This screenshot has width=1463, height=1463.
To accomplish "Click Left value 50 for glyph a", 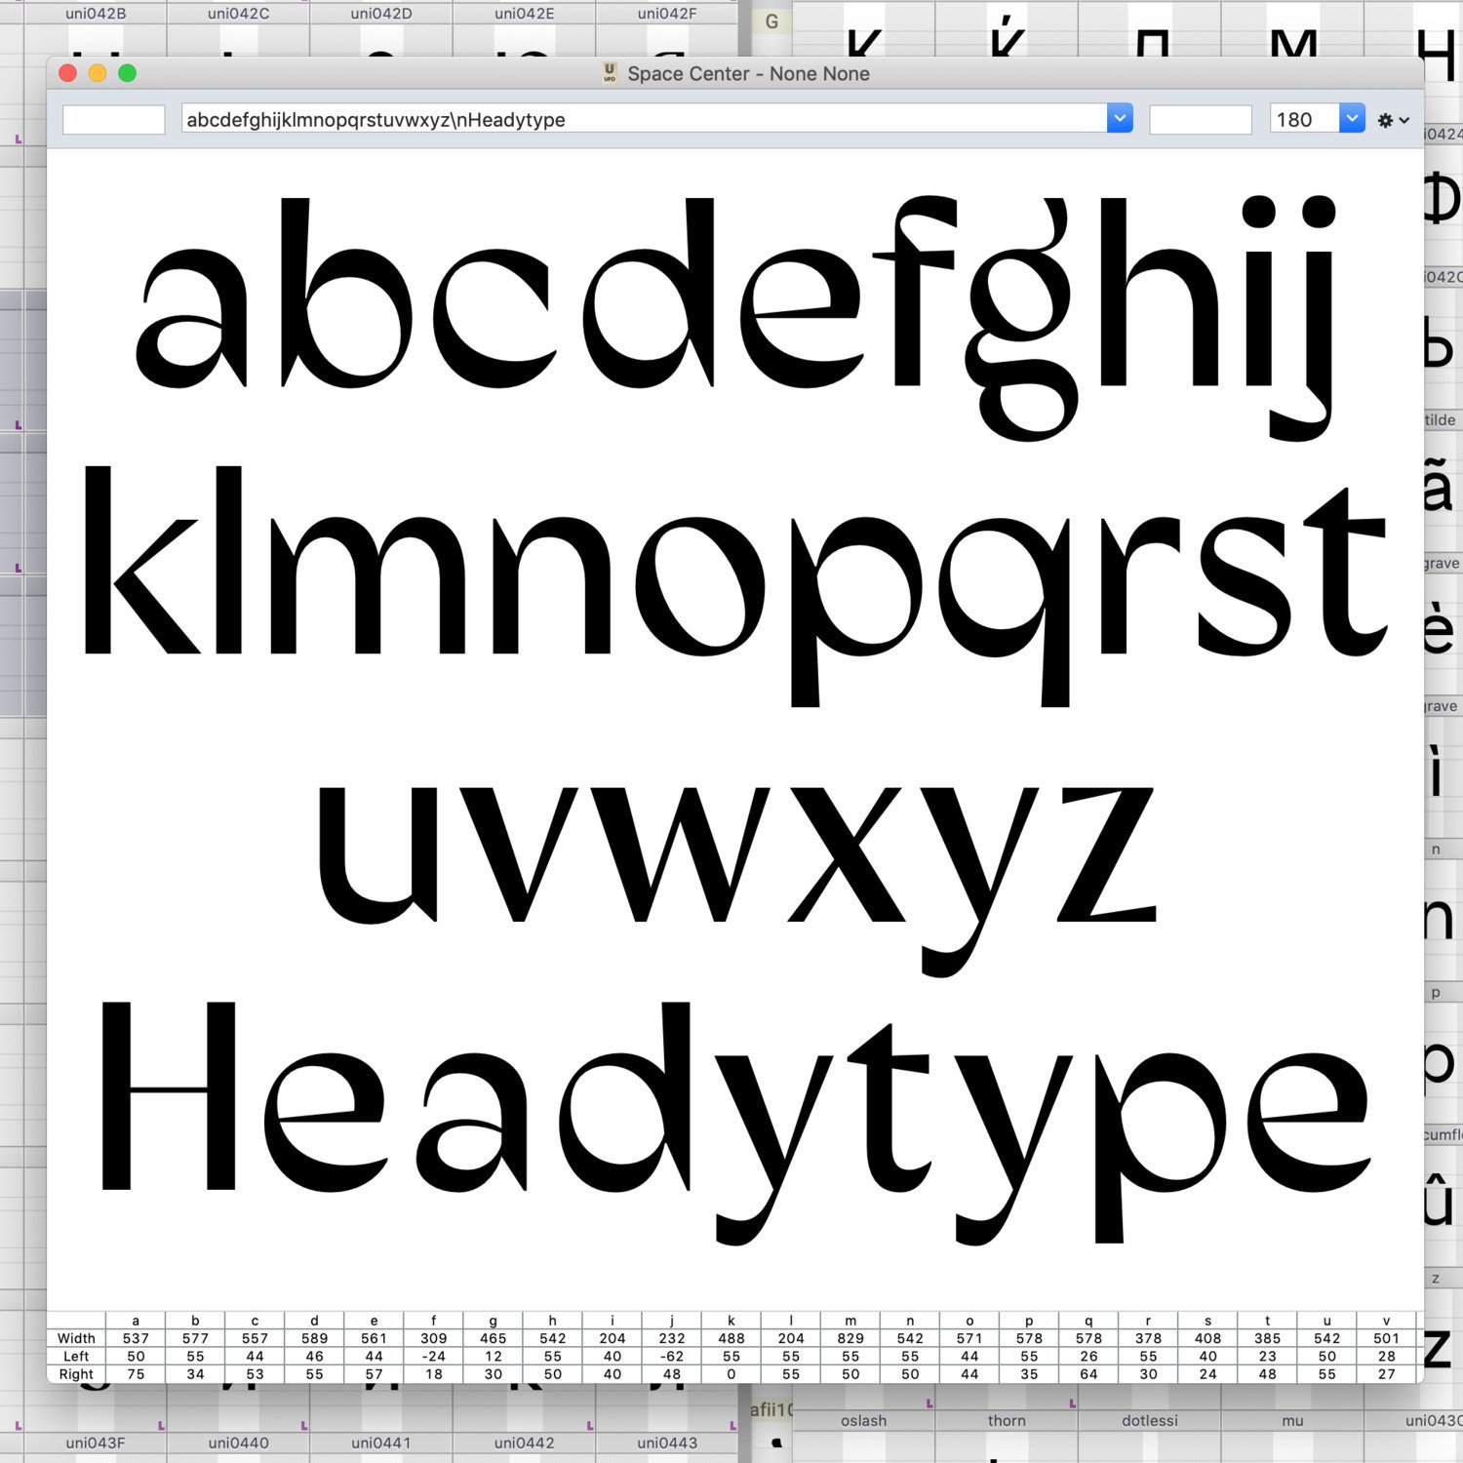I will click(136, 1356).
